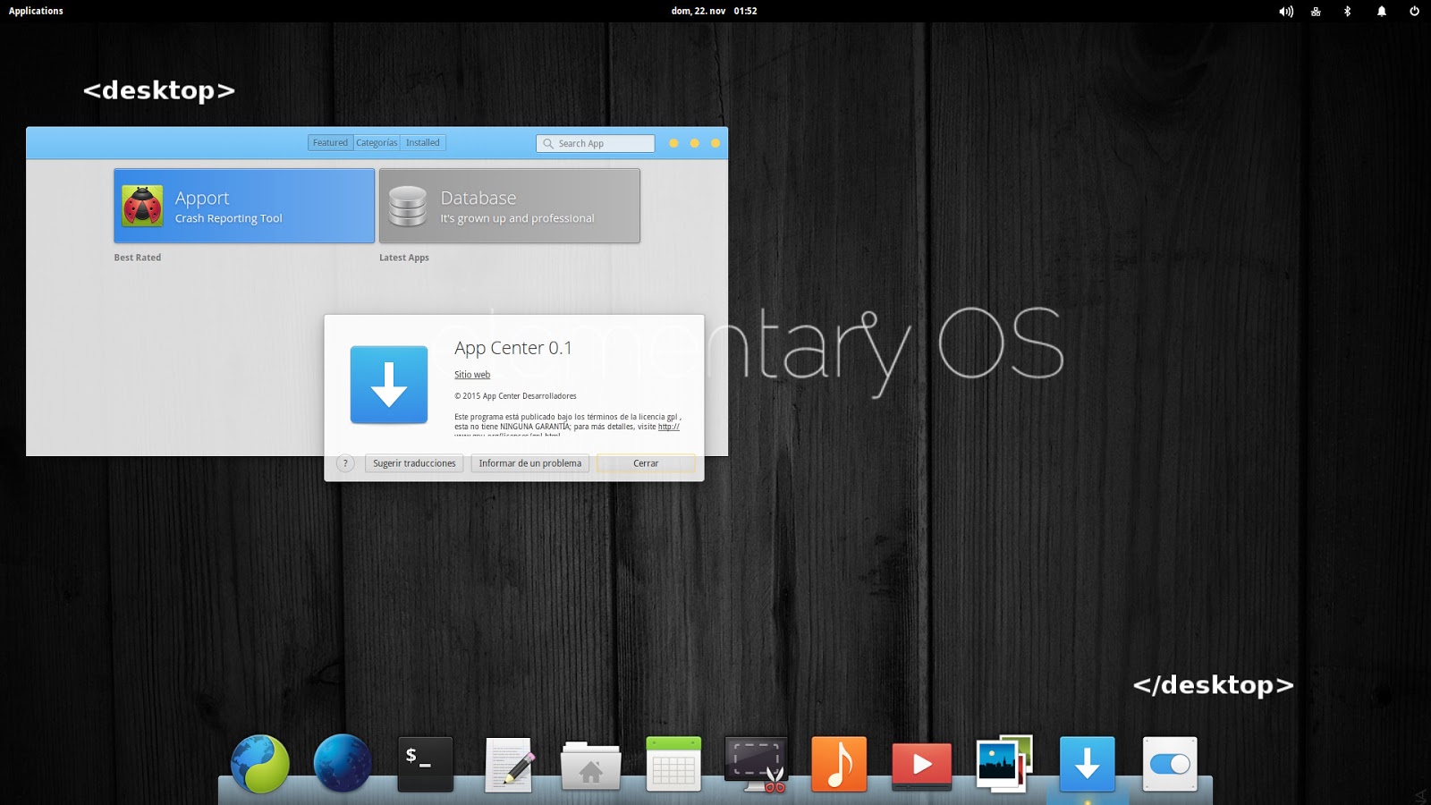This screenshot has width=1431, height=805.
Task: Start the Screenshot tool from the dock
Action: [755, 765]
